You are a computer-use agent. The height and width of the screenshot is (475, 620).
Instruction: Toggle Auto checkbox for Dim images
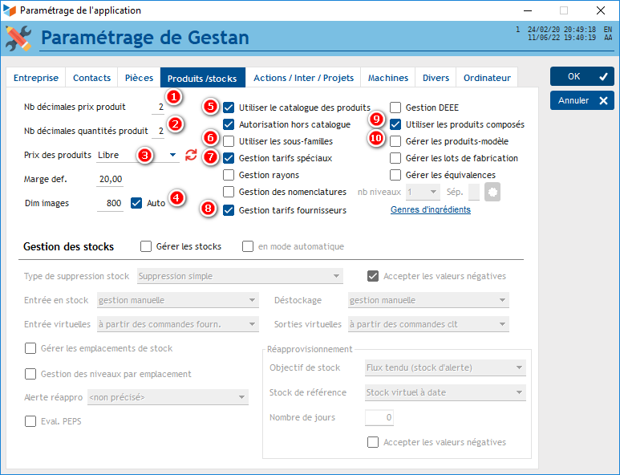point(136,203)
